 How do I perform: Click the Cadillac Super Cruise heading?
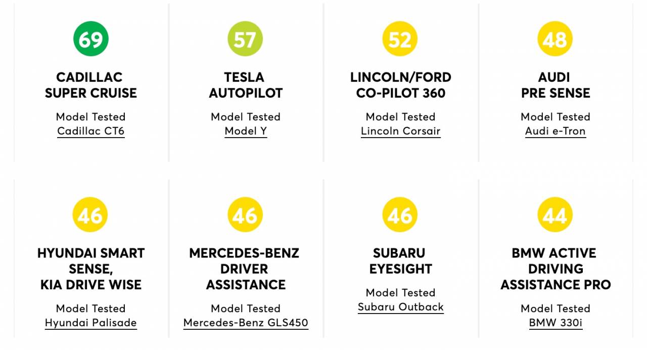[x=91, y=85]
